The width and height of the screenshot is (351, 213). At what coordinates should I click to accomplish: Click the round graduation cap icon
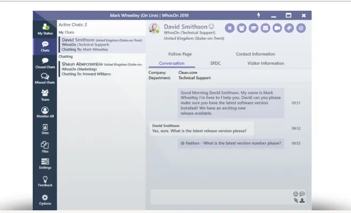click(253, 28)
